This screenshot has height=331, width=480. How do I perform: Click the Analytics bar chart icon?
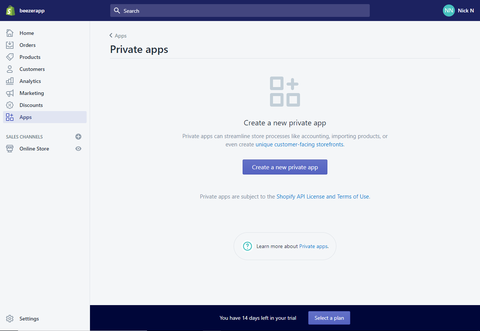(10, 81)
